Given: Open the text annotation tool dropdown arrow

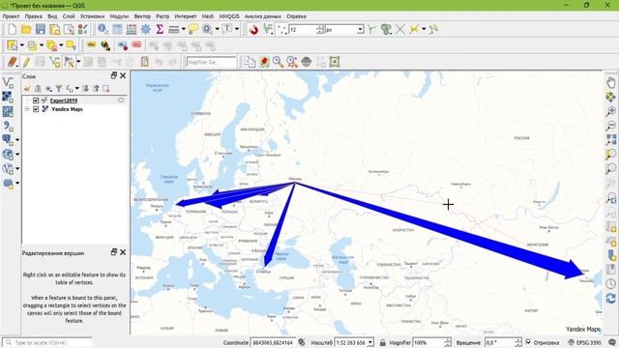Looking at the screenshot, I should click(237, 30).
